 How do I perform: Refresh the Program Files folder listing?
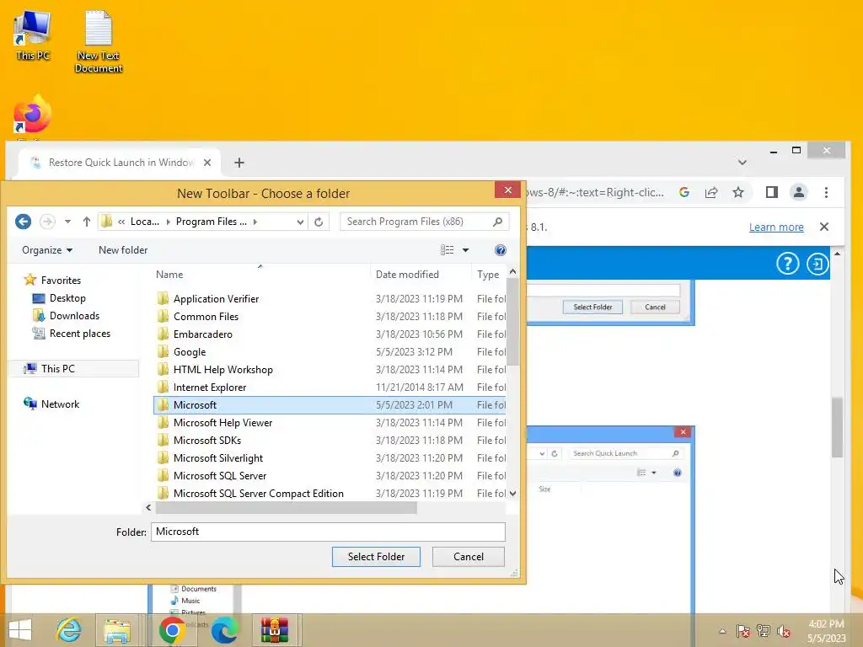point(319,222)
